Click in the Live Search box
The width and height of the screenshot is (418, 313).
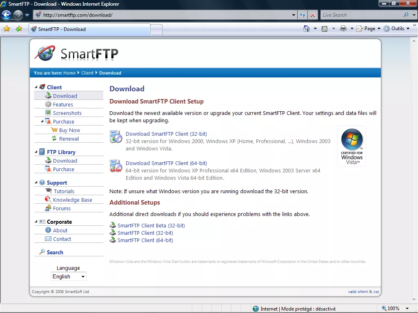361,15
